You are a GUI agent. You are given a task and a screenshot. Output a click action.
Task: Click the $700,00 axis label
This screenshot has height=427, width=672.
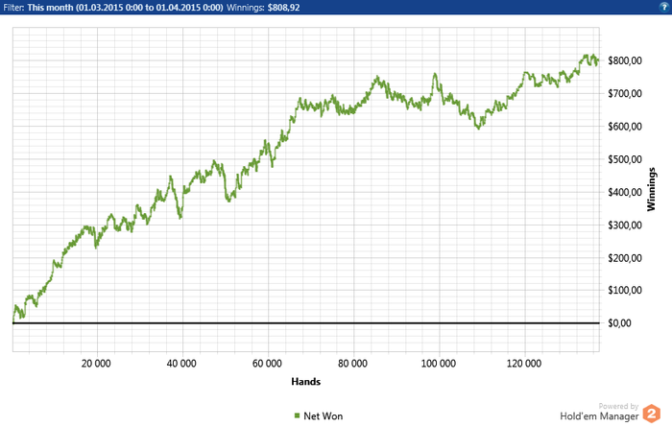point(625,93)
